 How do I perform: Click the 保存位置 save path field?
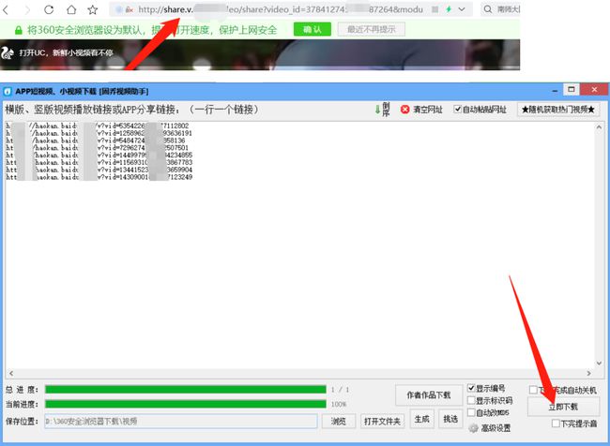click(181, 421)
